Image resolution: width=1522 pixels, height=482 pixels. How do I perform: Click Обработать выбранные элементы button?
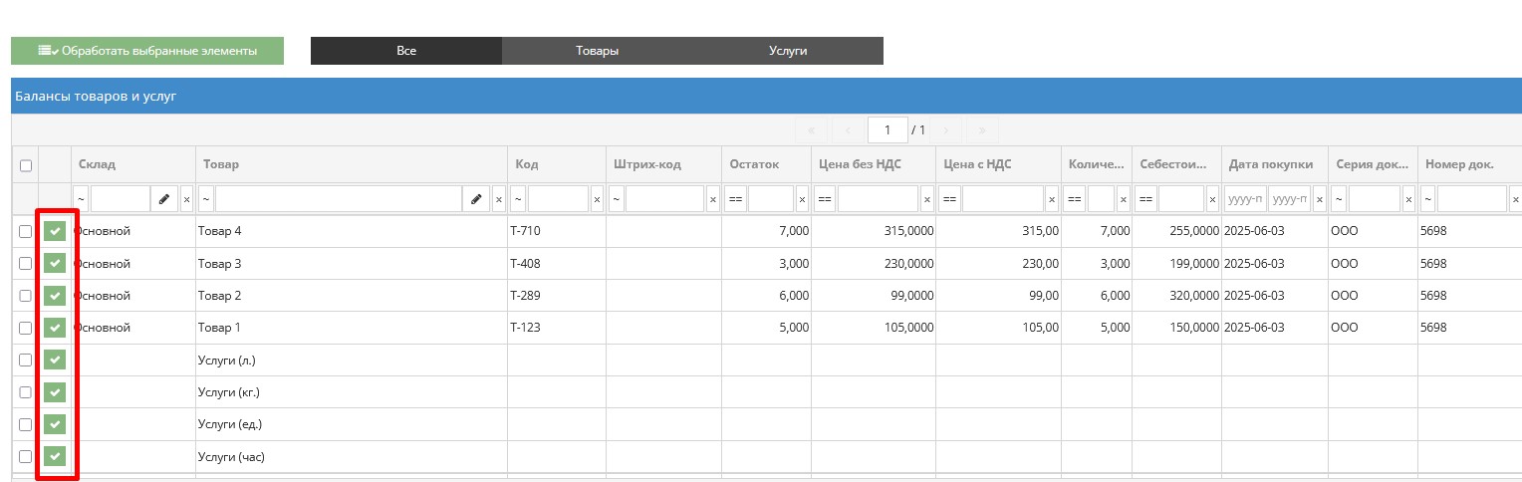point(147,51)
